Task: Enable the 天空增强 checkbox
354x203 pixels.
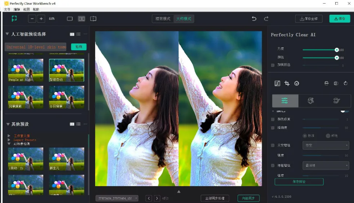Action: 273,146
